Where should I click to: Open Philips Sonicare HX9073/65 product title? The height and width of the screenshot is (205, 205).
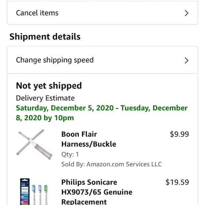[97, 192]
